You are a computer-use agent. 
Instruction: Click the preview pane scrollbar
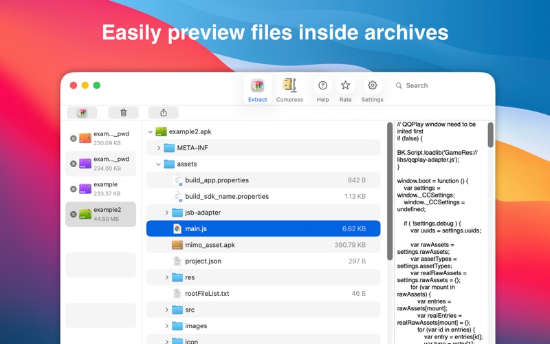490,135
